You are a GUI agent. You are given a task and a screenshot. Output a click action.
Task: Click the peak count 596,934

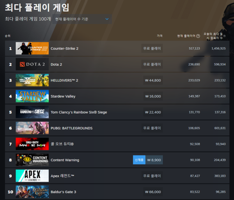pyautogui.click(x=220, y=64)
